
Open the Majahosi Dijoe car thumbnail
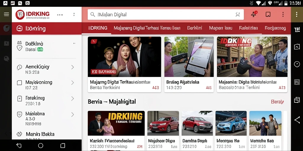point(163,123)
